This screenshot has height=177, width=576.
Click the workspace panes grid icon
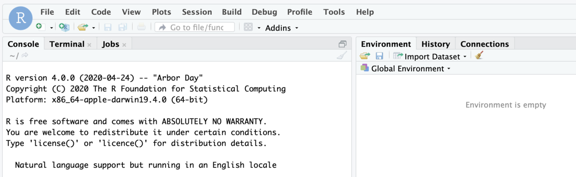[248, 27]
